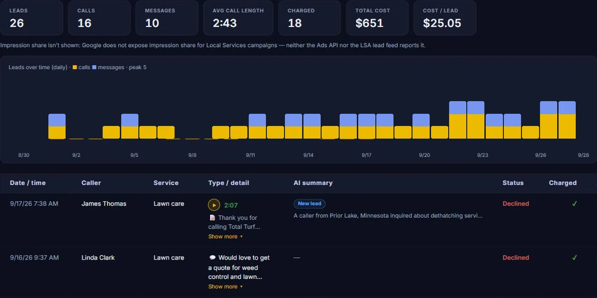This screenshot has height=298, width=597.
Task: Click "Lawn care" in James Thomas row
Action: (169, 204)
